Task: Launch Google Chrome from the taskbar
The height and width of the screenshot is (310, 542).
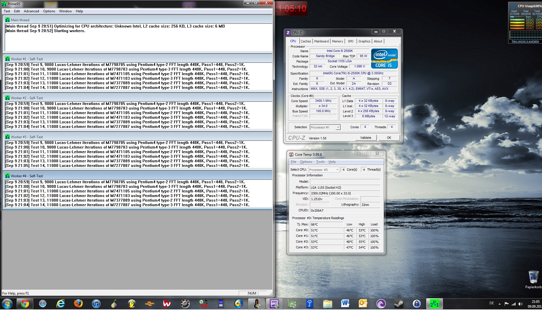Action: point(25,303)
